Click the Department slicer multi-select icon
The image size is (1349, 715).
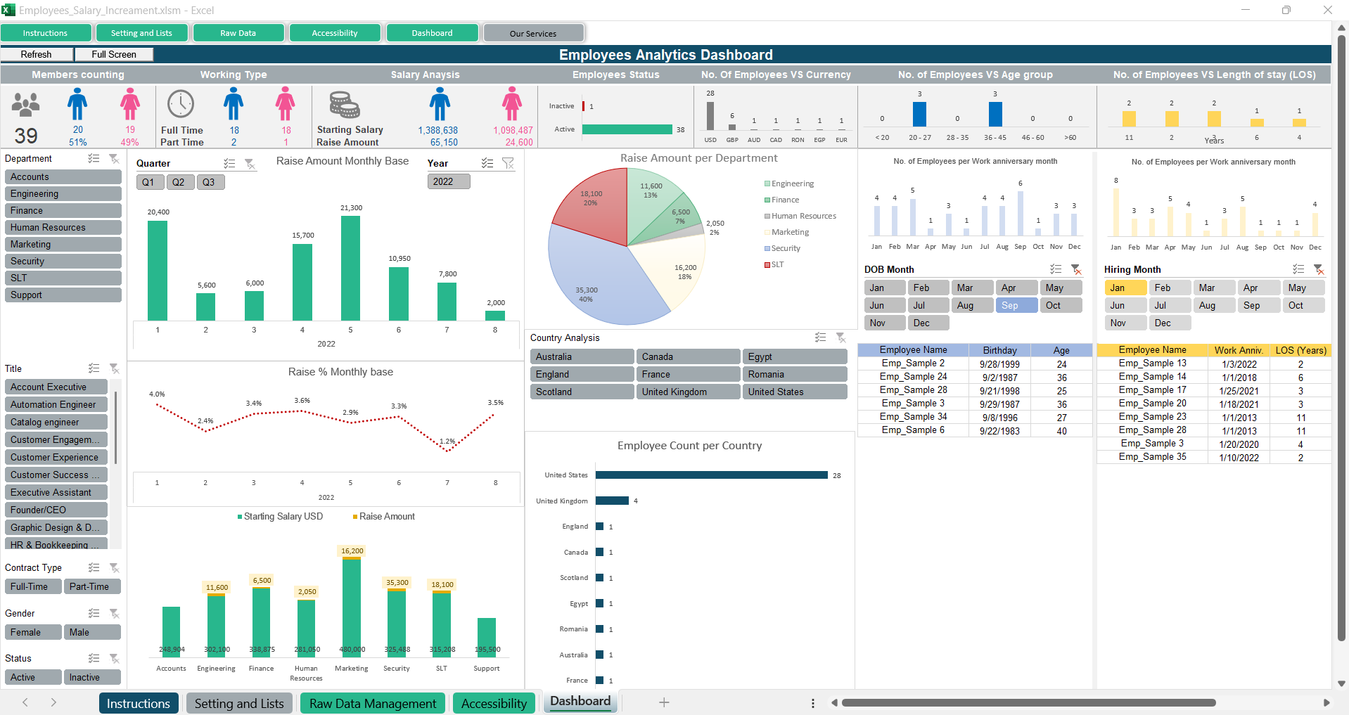coord(94,159)
